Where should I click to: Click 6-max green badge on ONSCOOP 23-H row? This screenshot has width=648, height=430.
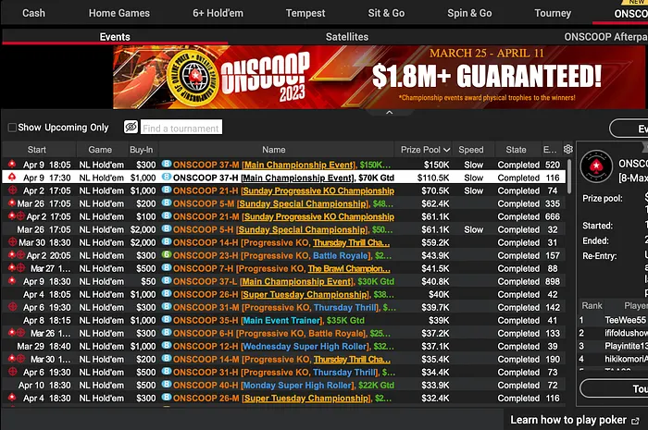pos(166,254)
